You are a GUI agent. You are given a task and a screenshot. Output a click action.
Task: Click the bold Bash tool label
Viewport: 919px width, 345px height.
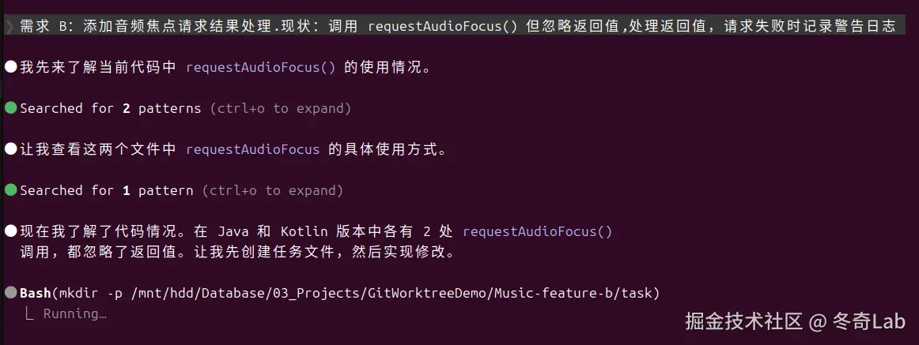(36, 293)
